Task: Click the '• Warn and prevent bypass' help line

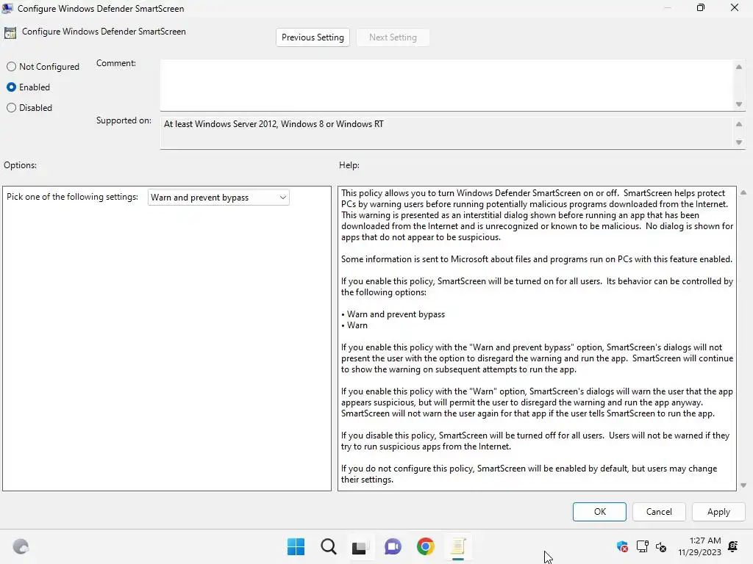Action: click(x=393, y=314)
